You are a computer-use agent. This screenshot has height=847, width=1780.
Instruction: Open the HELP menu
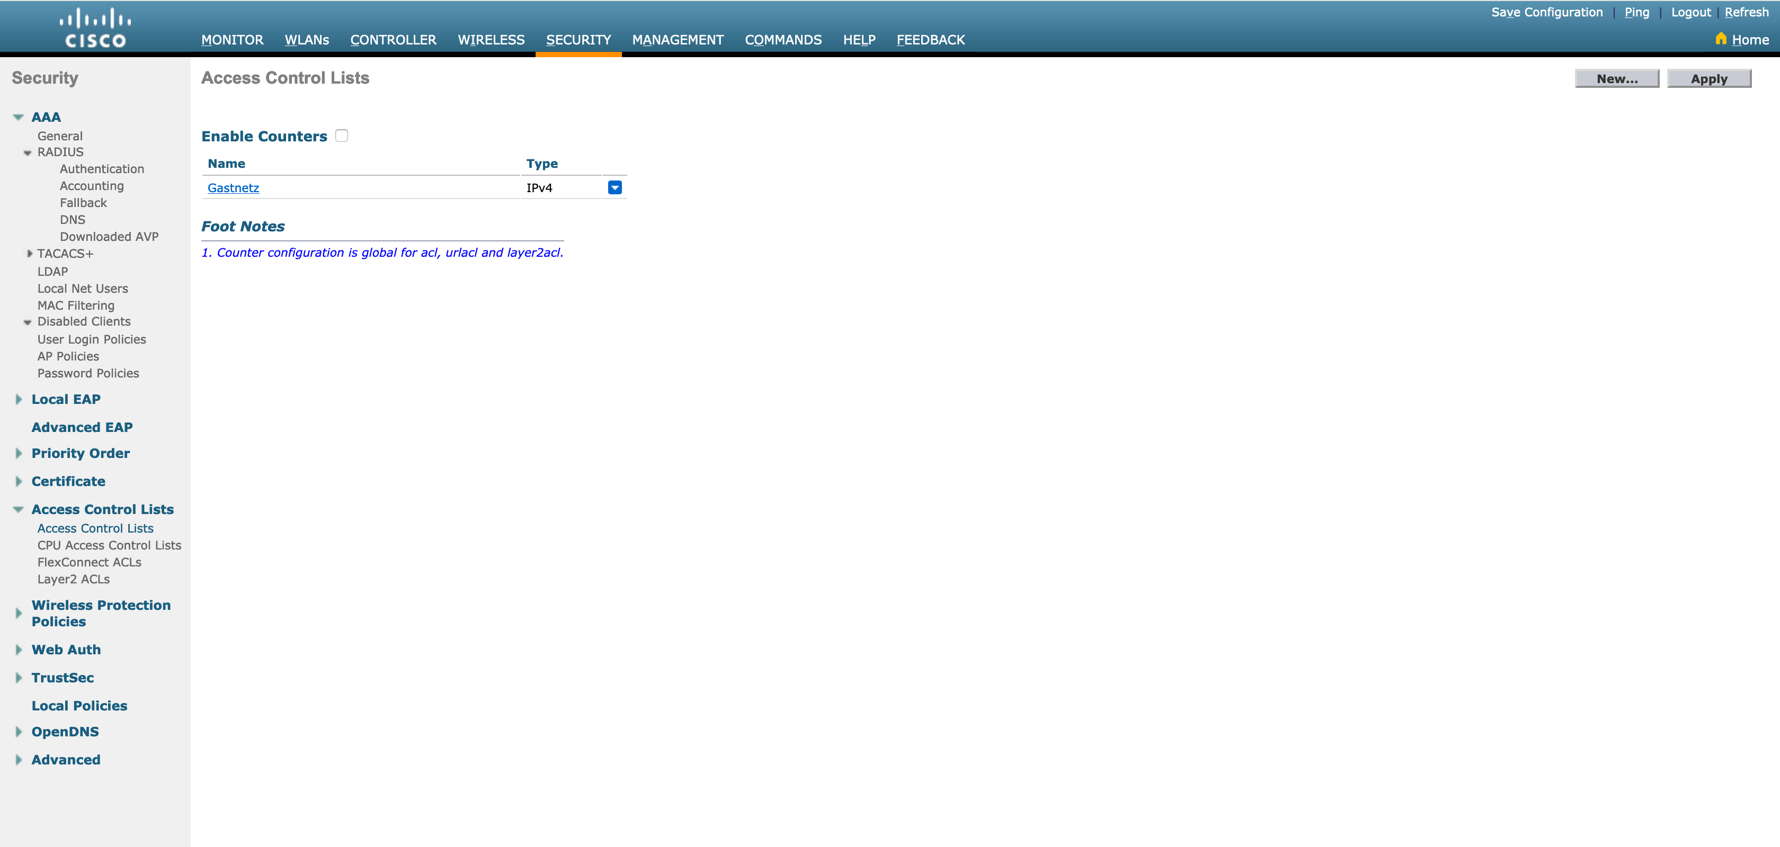pos(859,40)
